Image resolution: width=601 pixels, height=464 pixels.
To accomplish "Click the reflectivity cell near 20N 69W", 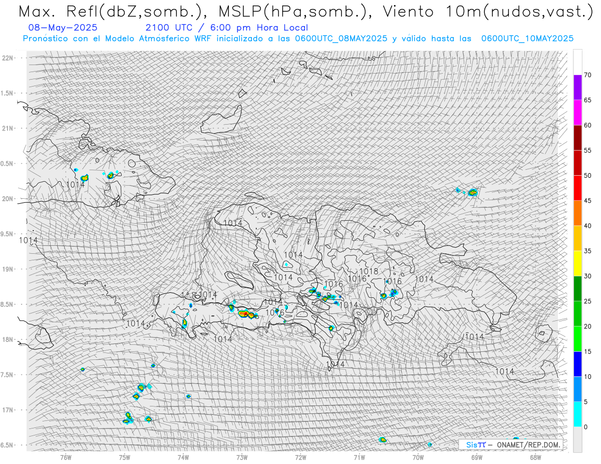I will click(473, 192).
